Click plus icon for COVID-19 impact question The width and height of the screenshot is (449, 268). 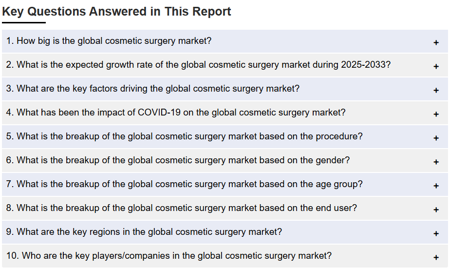pyautogui.click(x=436, y=115)
